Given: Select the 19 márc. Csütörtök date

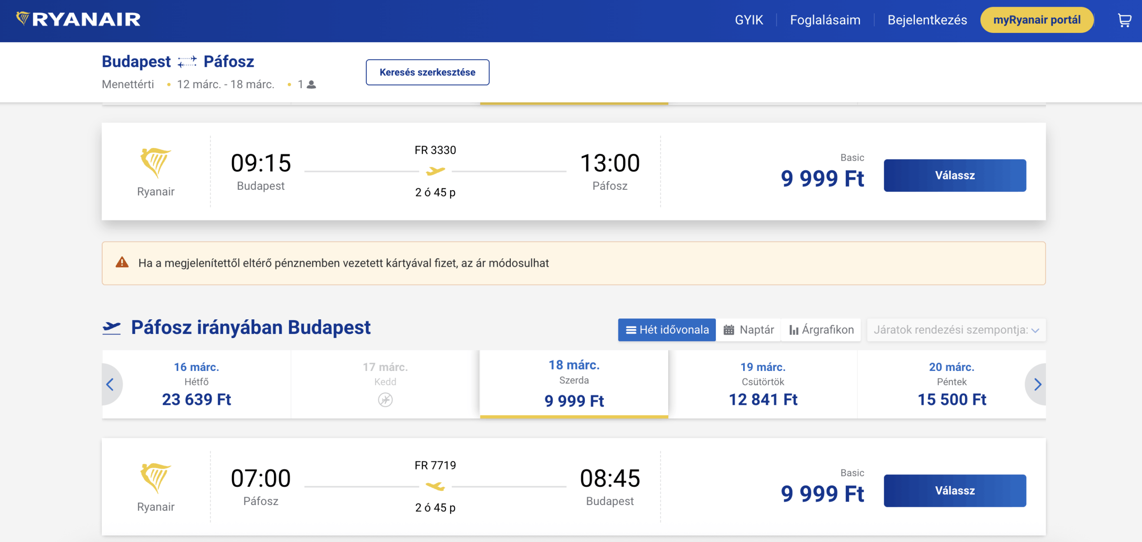Looking at the screenshot, I should pyautogui.click(x=762, y=384).
